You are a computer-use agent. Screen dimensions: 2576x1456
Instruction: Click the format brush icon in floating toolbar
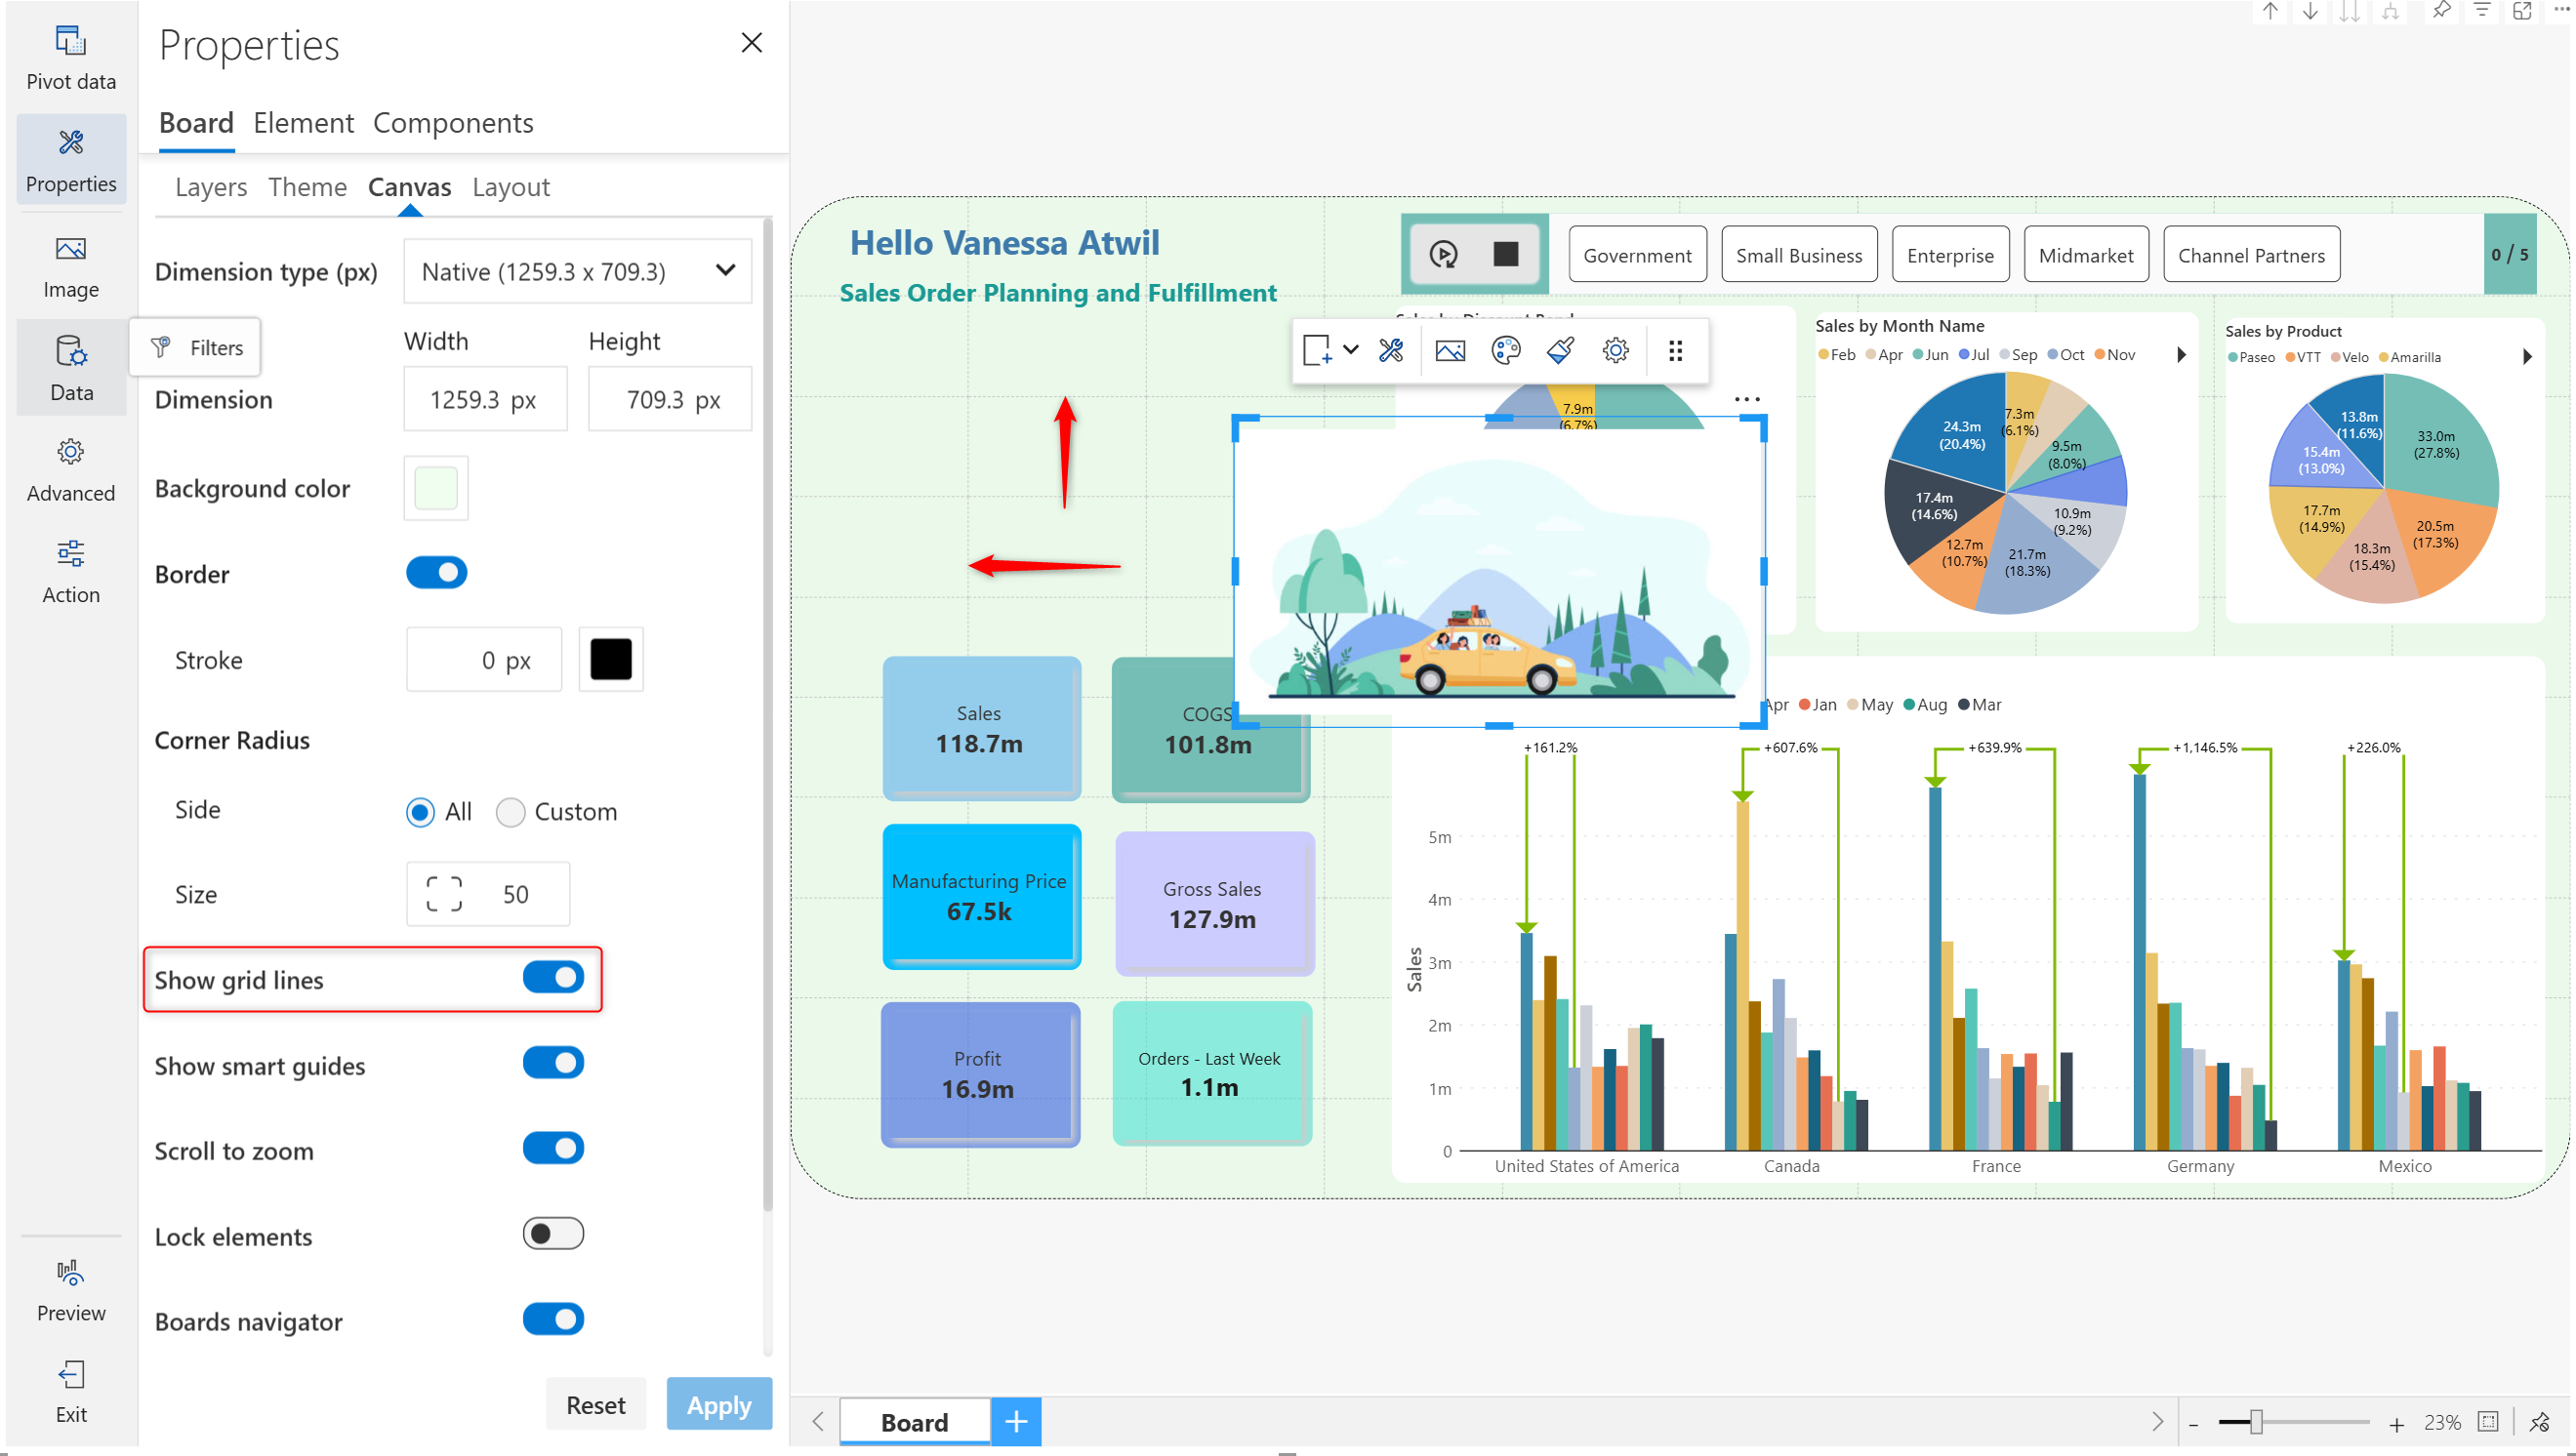(1560, 350)
